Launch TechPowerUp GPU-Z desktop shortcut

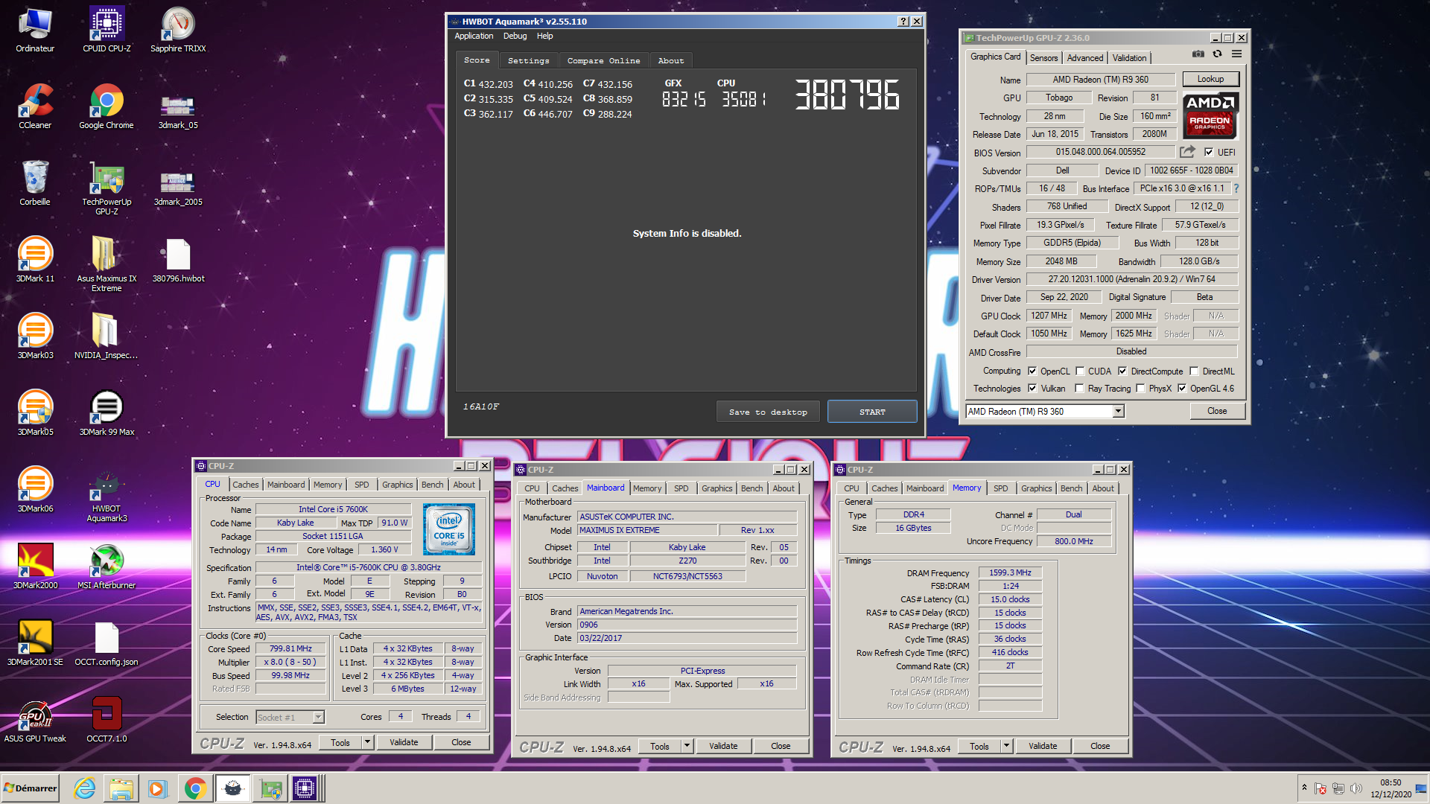(x=107, y=188)
